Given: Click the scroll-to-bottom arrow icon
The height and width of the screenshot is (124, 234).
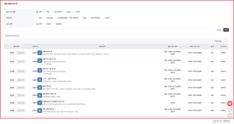Looking at the screenshot, I should [x=230, y=115].
